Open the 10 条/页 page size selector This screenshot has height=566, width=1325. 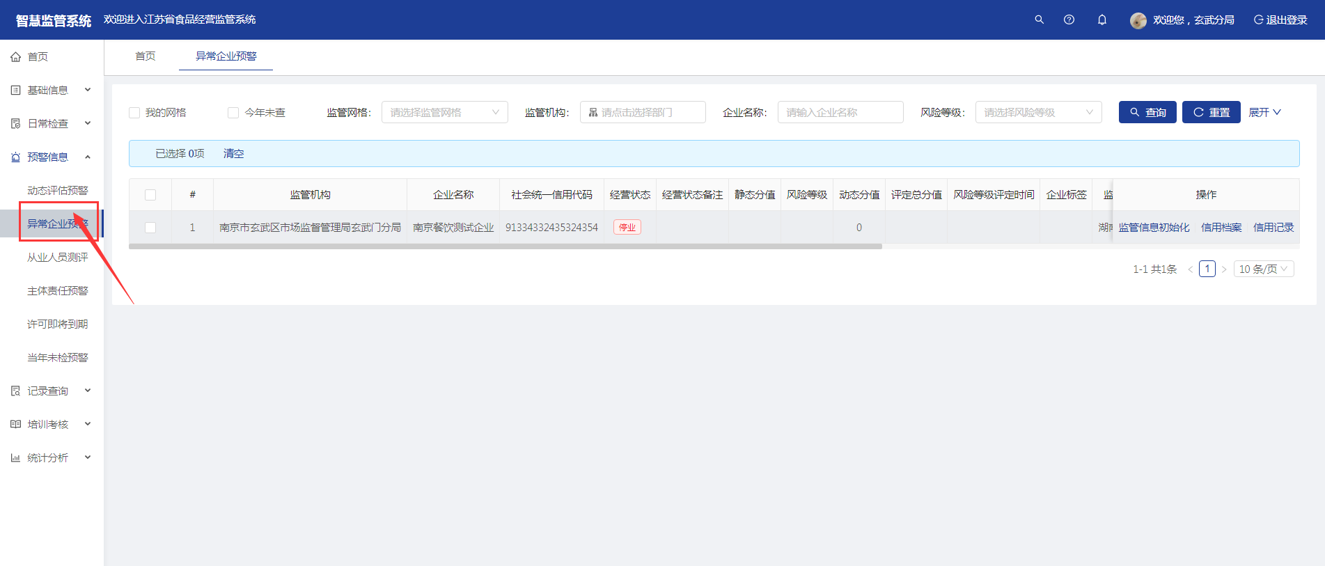click(x=1263, y=269)
